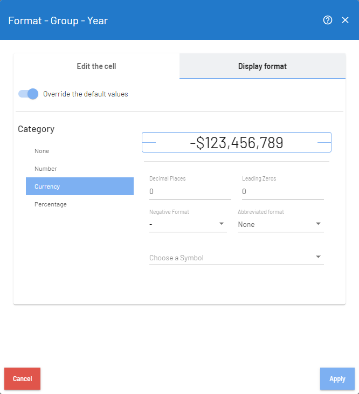Click the Format - Group - Year title

click(x=58, y=21)
